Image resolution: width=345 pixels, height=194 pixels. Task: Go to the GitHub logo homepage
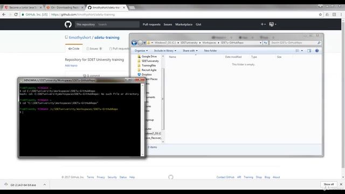(x=68, y=24)
